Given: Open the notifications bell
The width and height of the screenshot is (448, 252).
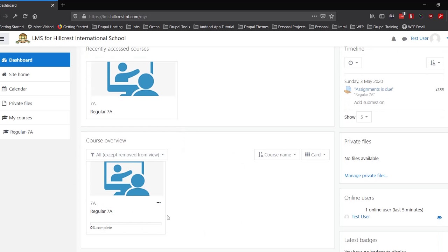Looking at the screenshot, I should (394, 39).
